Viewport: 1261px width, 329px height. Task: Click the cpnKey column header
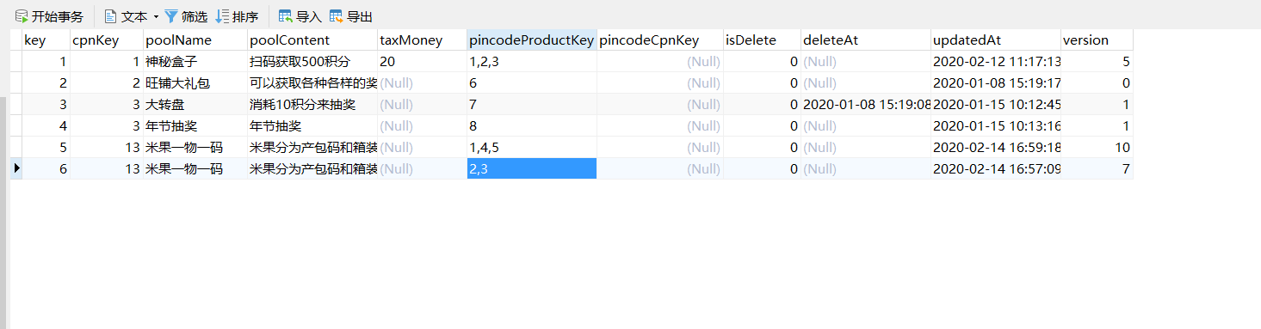(107, 40)
